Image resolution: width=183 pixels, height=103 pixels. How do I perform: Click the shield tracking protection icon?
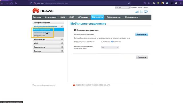[31, 3]
